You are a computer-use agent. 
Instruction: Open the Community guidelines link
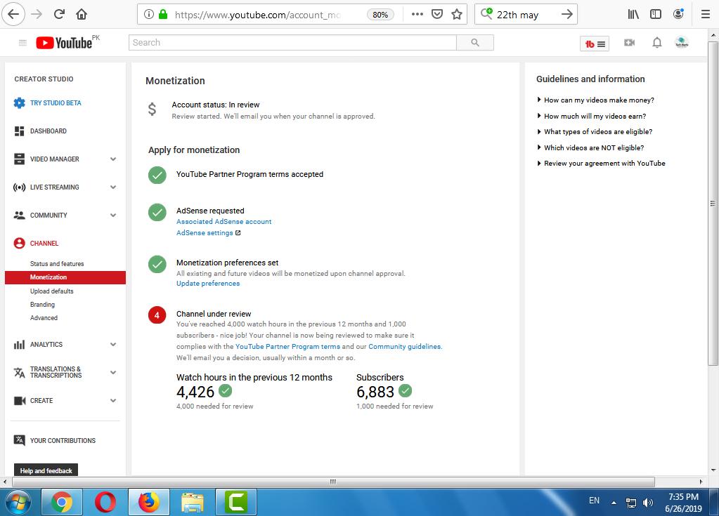coord(404,347)
